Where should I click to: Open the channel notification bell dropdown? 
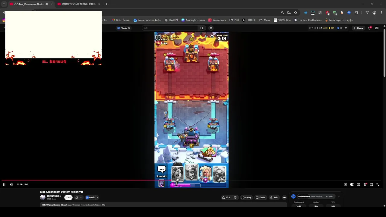click(x=78, y=197)
